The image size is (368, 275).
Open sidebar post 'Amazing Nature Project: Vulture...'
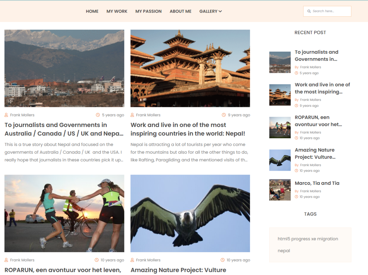tap(315, 153)
